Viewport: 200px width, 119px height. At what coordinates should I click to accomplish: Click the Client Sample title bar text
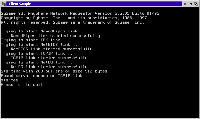(x=20, y=4)
